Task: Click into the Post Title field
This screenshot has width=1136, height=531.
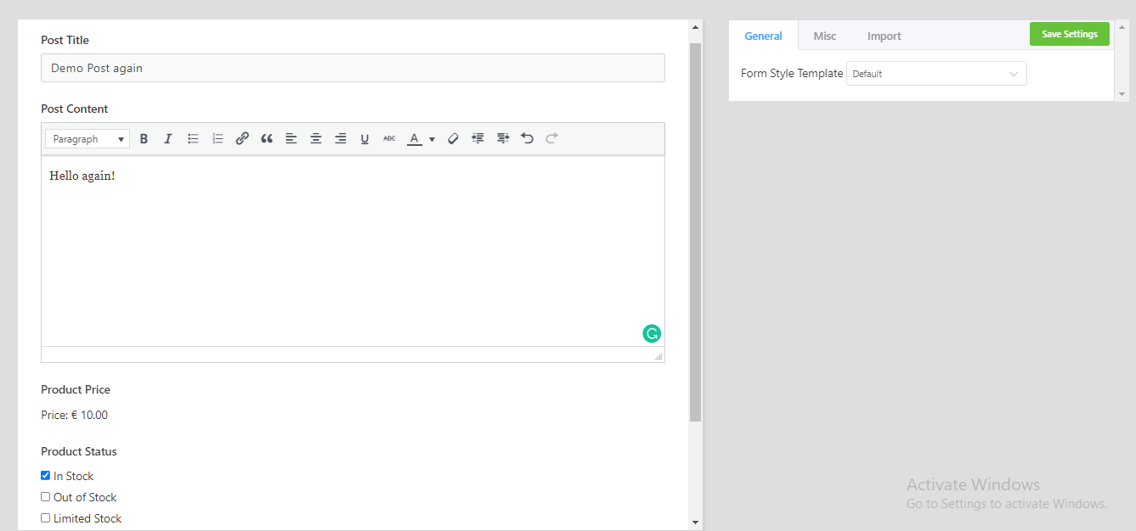Action: [353, 68]
